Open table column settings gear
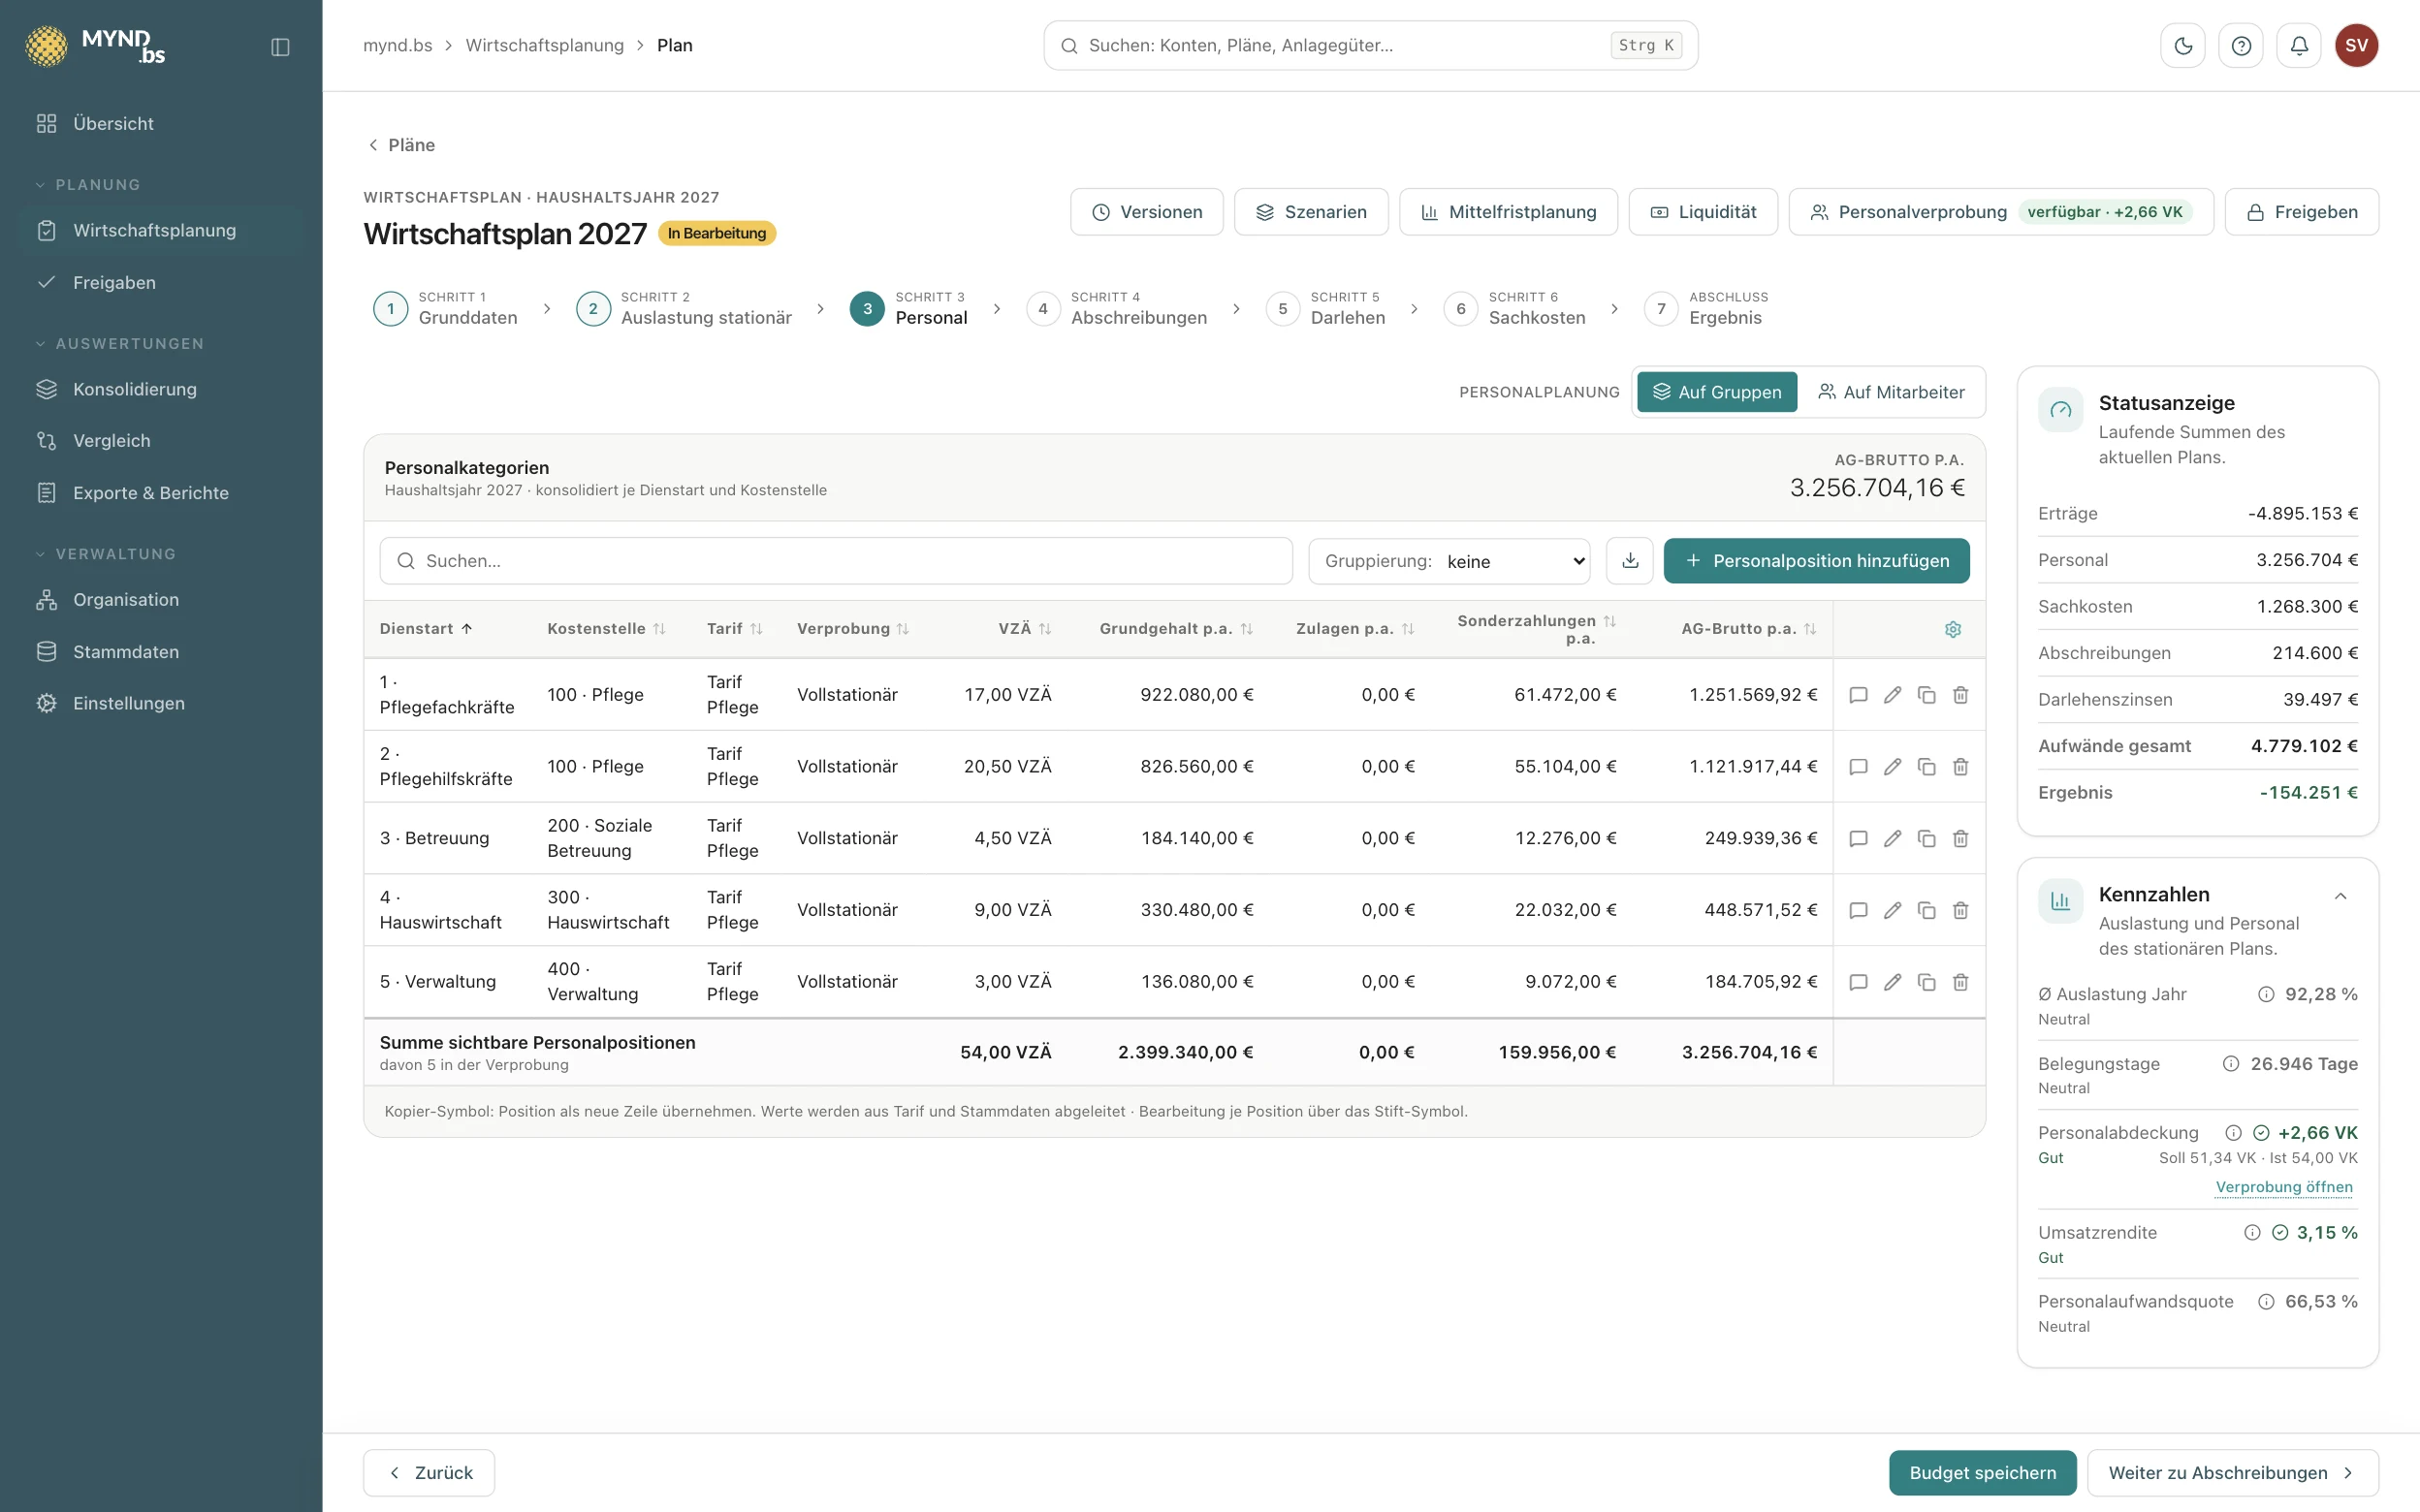Viewport: 2420px width, 1512px height. [1953, 629]
